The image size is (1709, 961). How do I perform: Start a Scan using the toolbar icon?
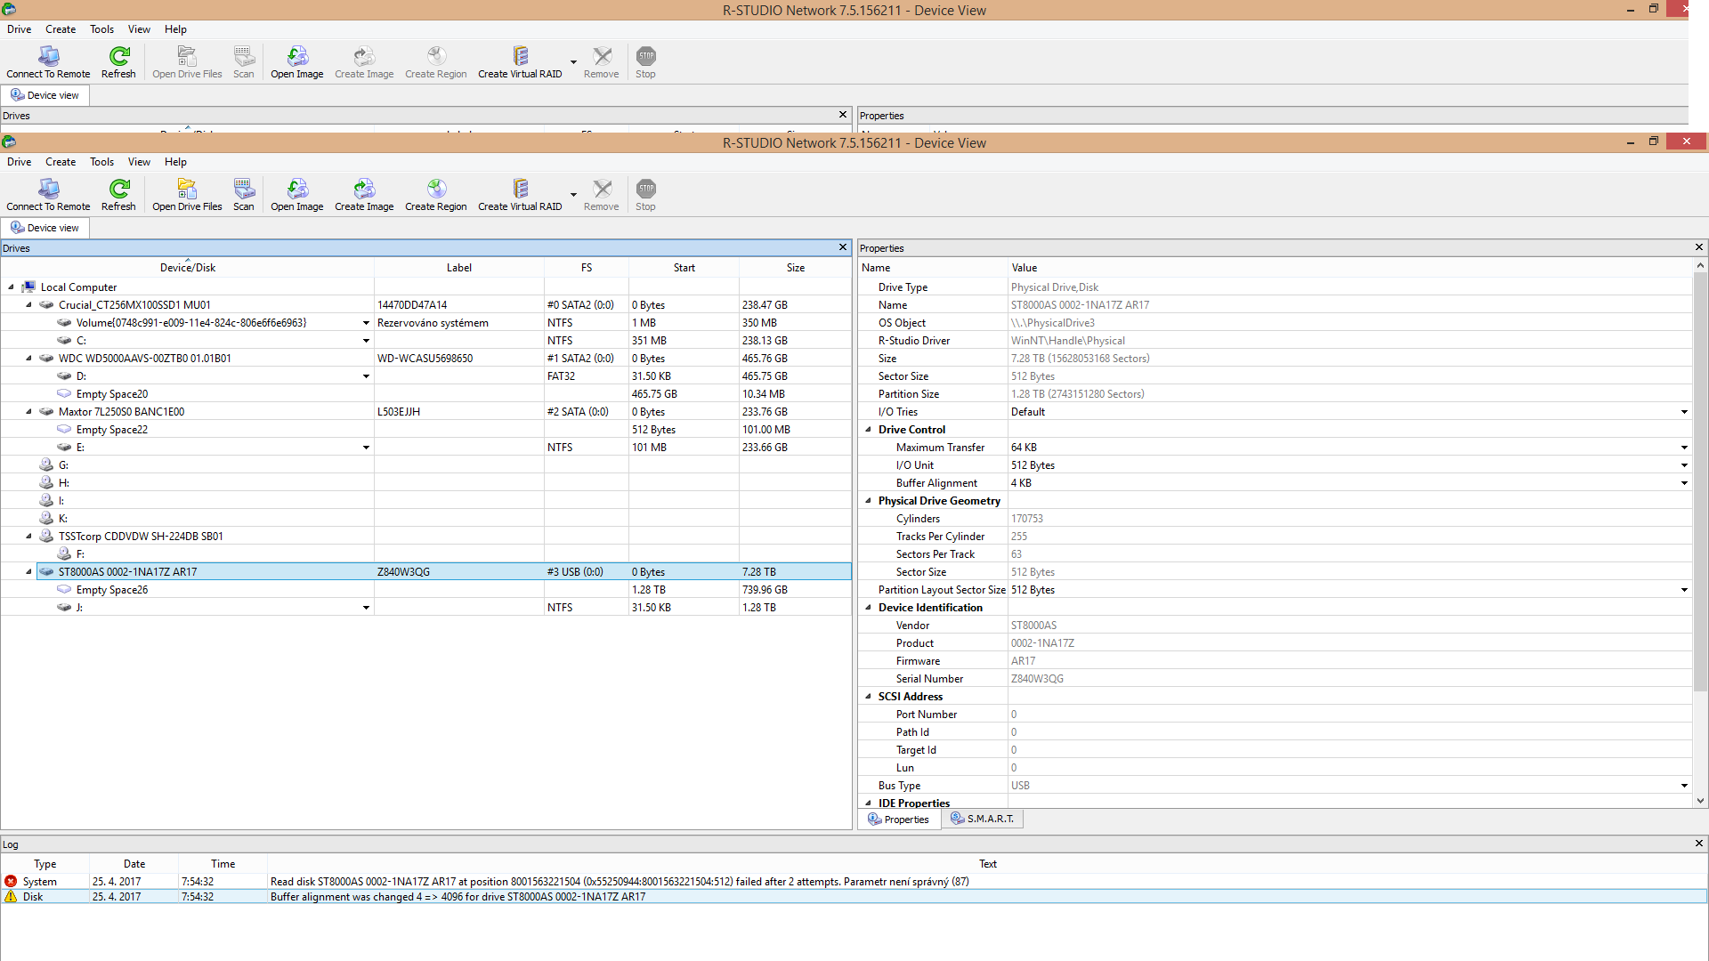coord(243,190)
